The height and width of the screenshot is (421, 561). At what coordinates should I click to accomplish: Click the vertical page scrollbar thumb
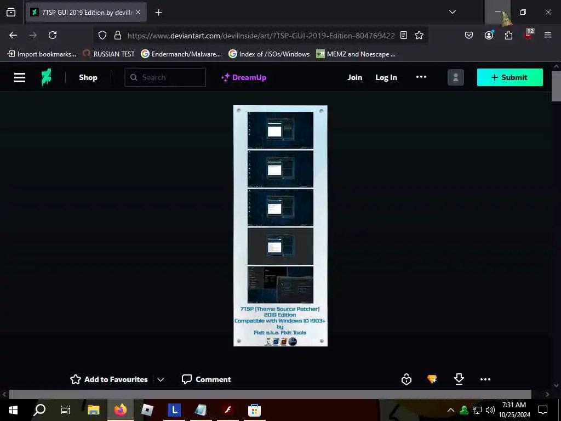click(x=556, y=86)
